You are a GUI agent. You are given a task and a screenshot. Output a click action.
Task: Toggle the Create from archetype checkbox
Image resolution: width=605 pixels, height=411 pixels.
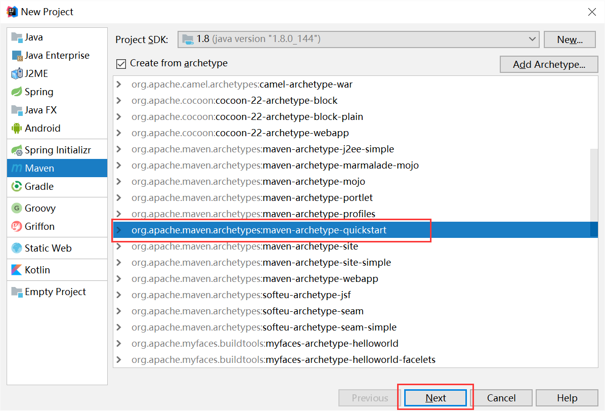tap(121, 64)
